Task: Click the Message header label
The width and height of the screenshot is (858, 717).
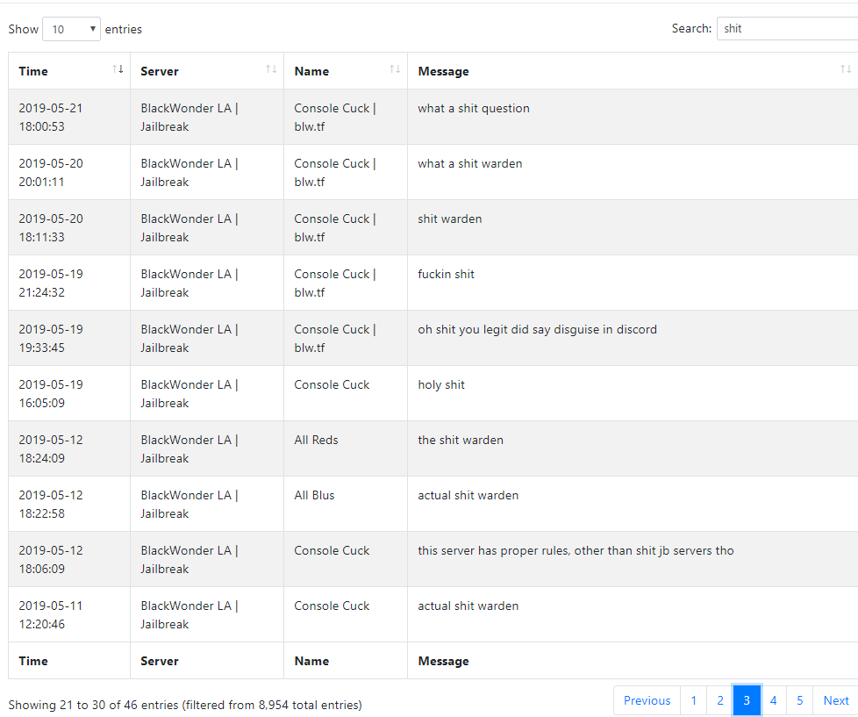Action: pyautogui.click(x=443, y=72)
